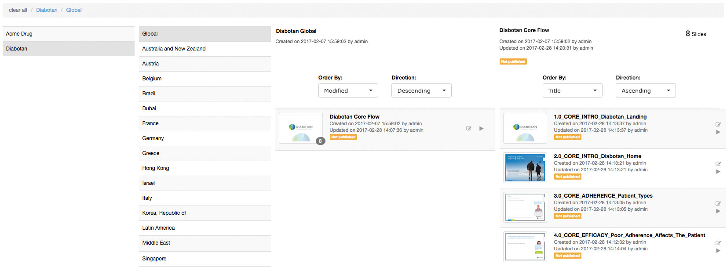Select the Germany region
727x267 pixels.
coord(205,138)
